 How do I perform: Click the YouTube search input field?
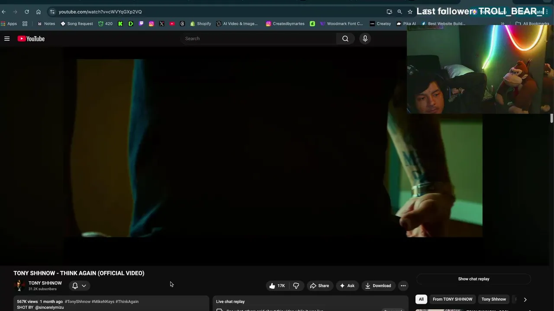click(258, 38)
